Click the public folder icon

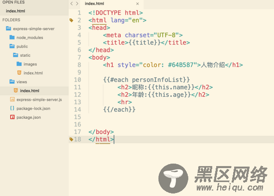point(12,46)
